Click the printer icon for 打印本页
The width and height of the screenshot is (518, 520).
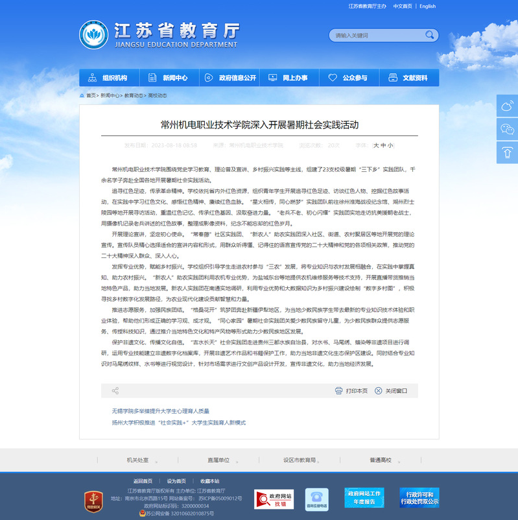(338, 390)
